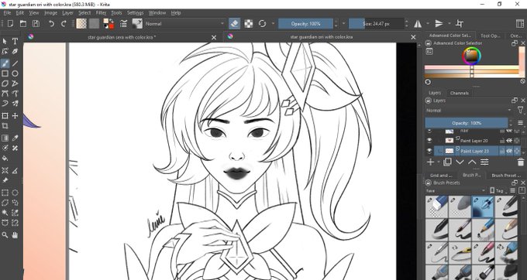This screenshot has height=280, width=527.
Task: Open the Settings menu
Action: coord(135,12)
